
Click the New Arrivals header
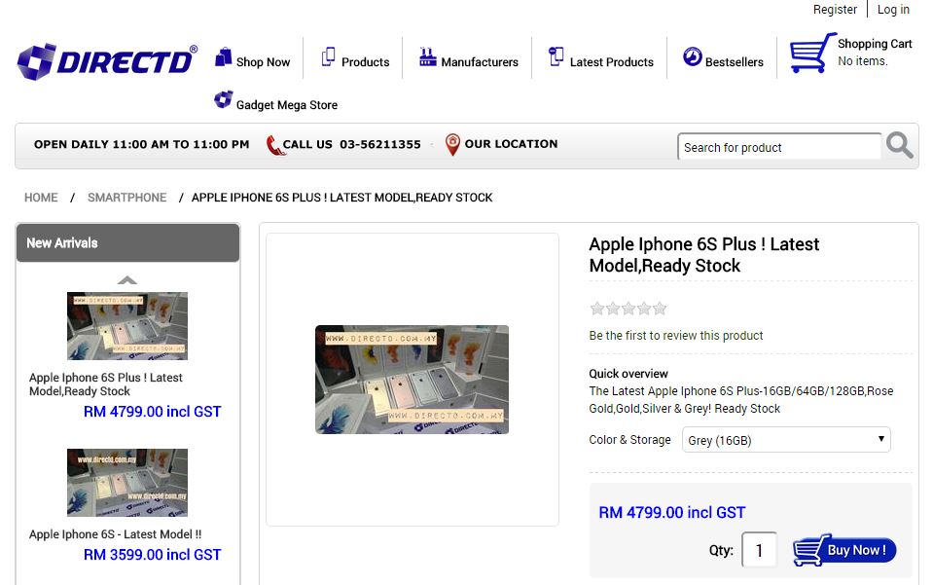pyautogui.click(x=127, y=242)
